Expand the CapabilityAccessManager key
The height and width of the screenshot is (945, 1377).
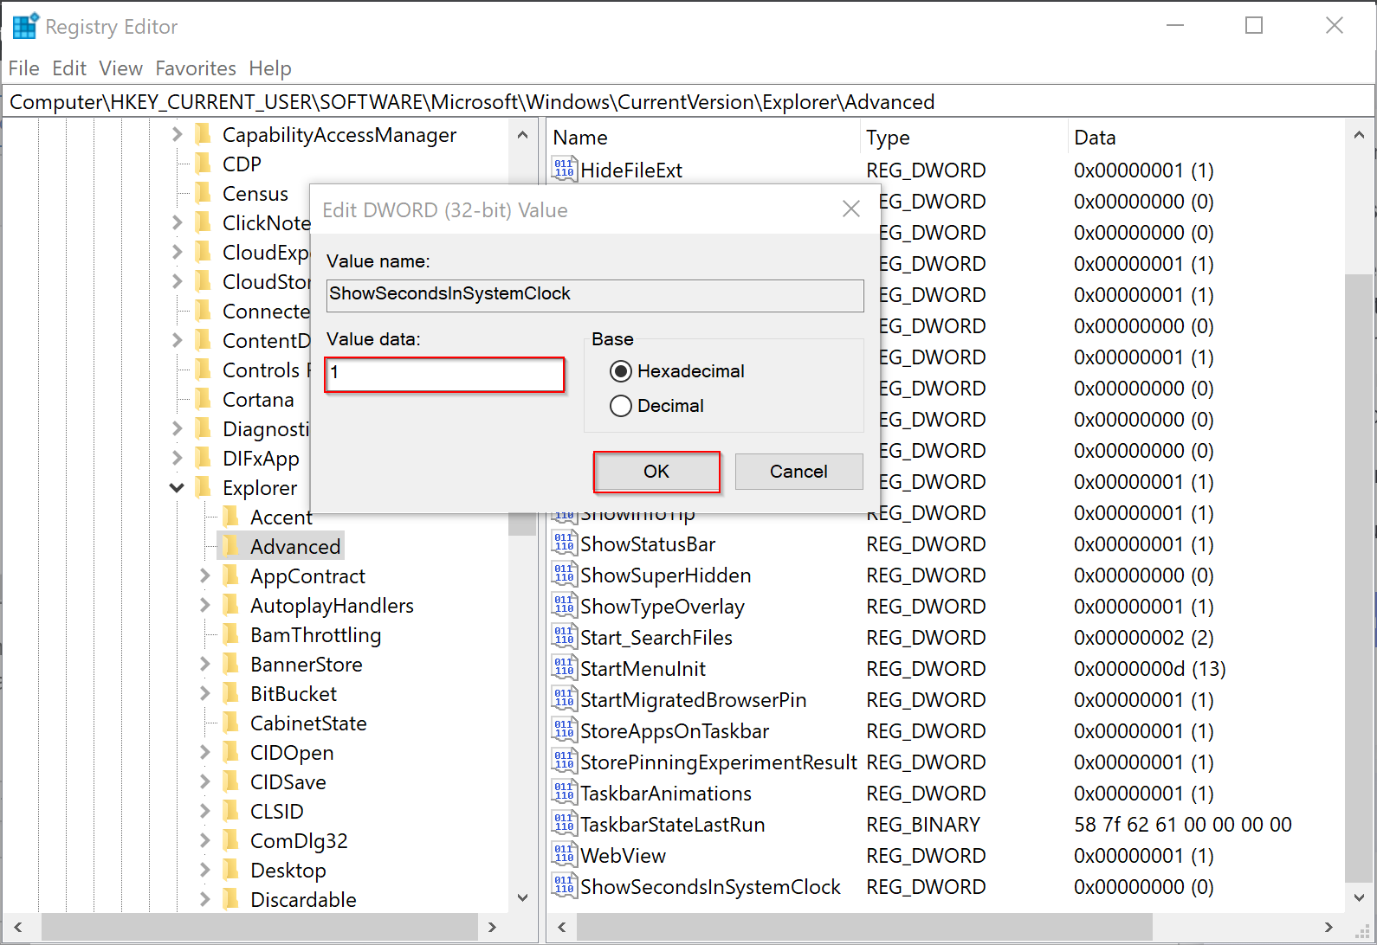coord(177,134)
